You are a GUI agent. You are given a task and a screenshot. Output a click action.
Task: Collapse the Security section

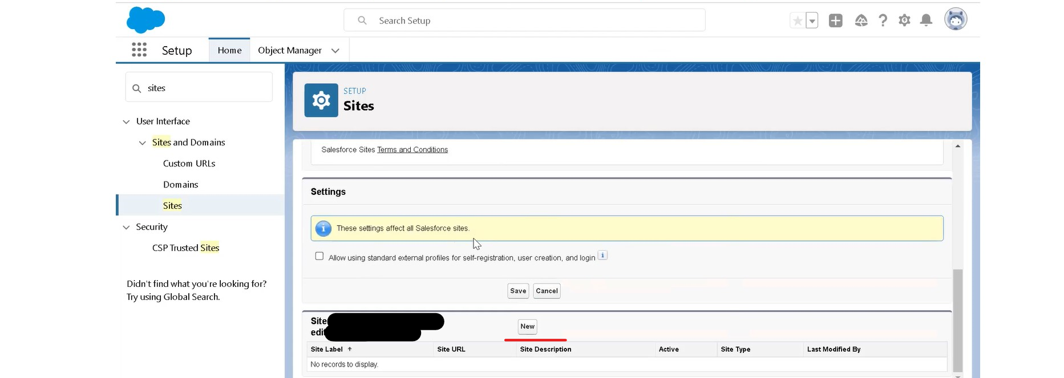127,227
